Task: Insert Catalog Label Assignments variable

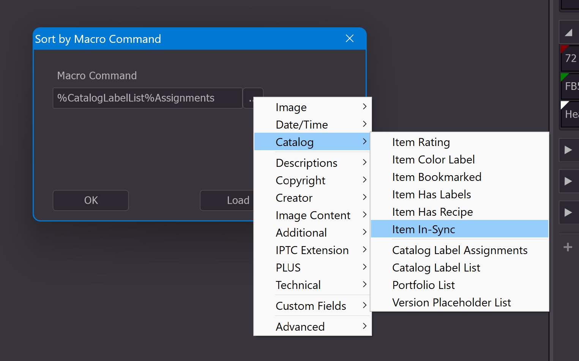Action: click(x=459, y=250)
